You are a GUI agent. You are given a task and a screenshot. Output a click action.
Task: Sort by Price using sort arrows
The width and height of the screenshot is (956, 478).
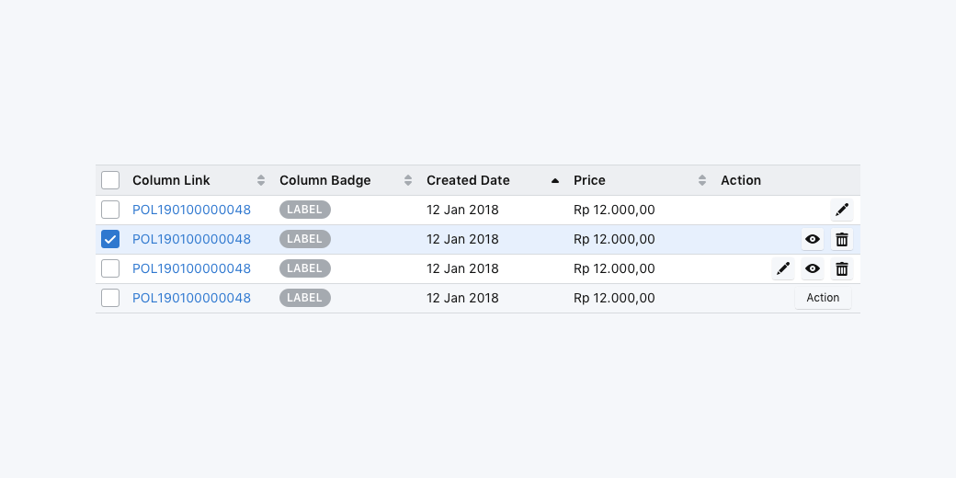click(x=702, y=180)
